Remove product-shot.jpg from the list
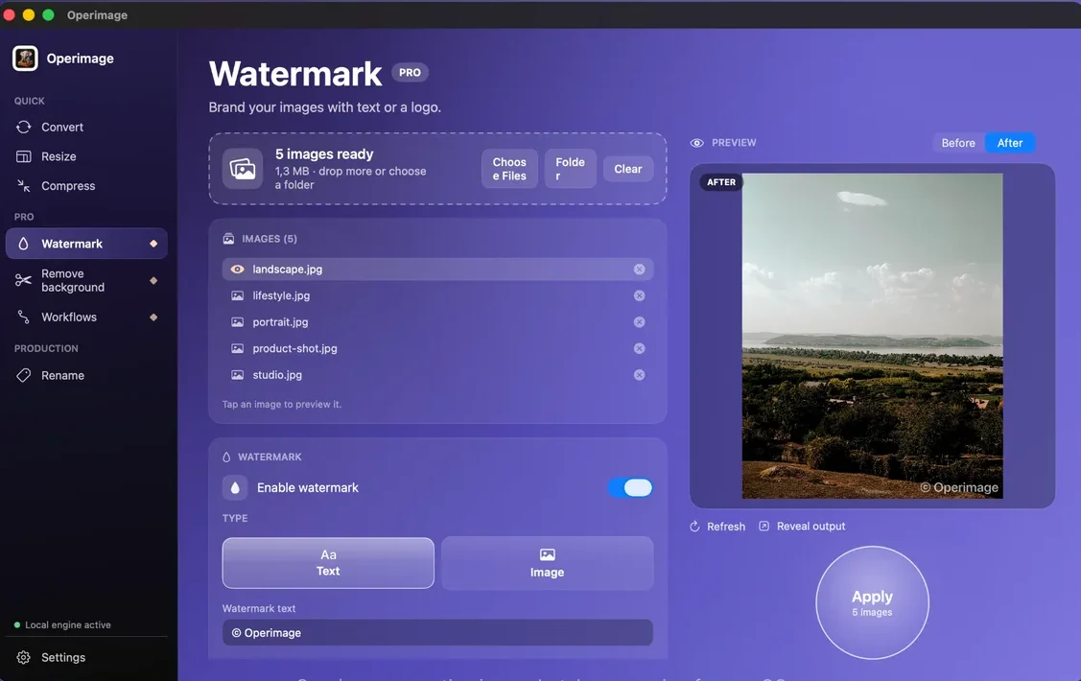The width and height of the screenshot is (1081, 681). point(639,349)
